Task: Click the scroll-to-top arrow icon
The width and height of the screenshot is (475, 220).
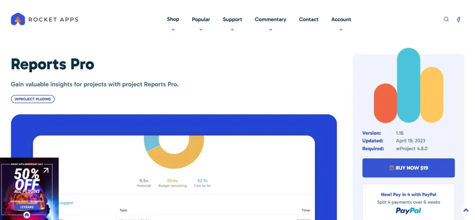Action: 466,210
